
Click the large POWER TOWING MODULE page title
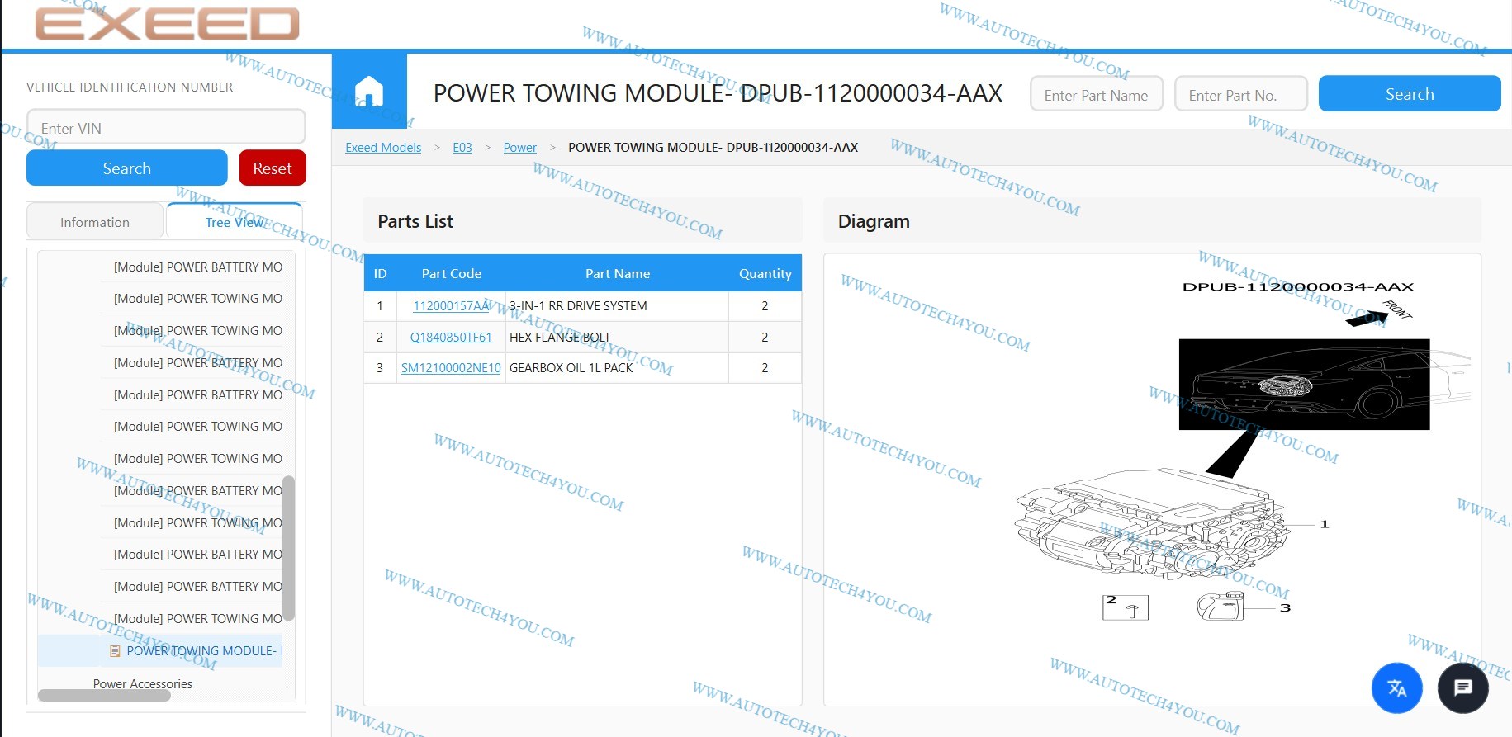click(718, 93)
